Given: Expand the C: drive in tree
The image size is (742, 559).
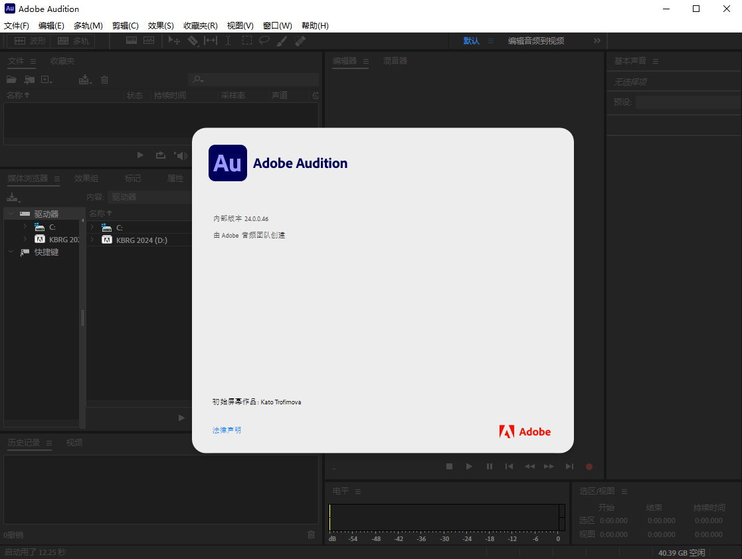Looking at the screenshot, I should (25, 227).
